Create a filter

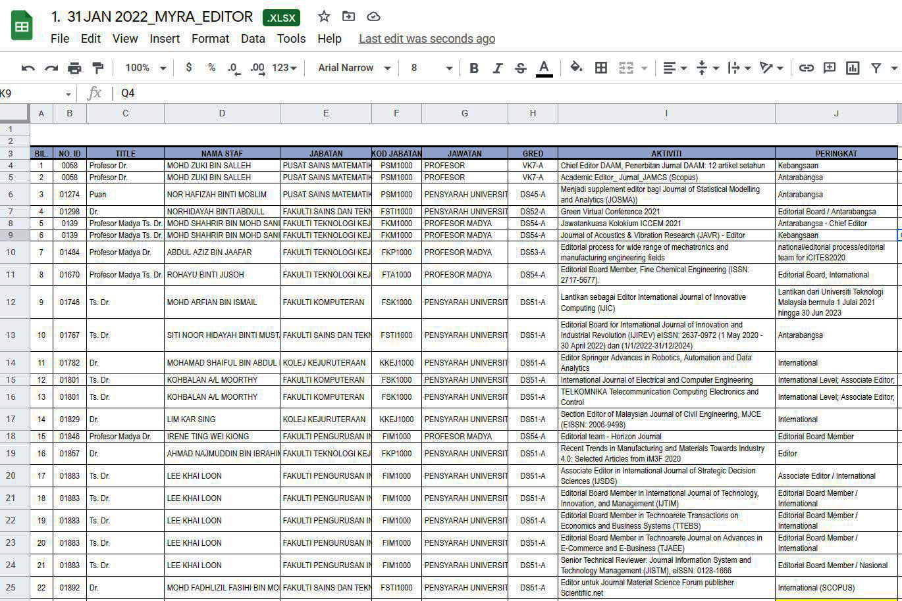(x=876, y=68)
